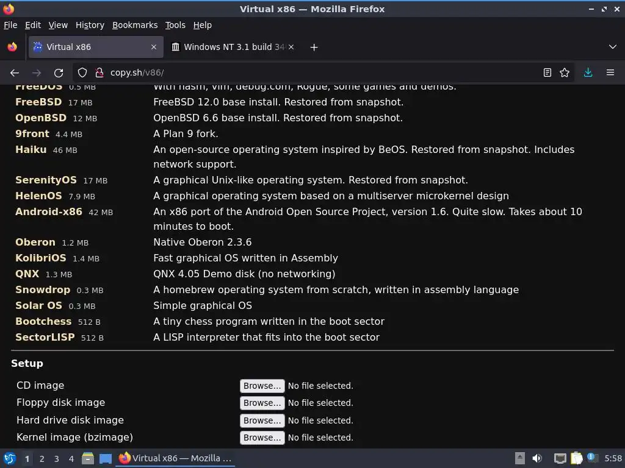Launch the KolibriOS image
The image size is (625, 468).
click(x=41, y=258)
